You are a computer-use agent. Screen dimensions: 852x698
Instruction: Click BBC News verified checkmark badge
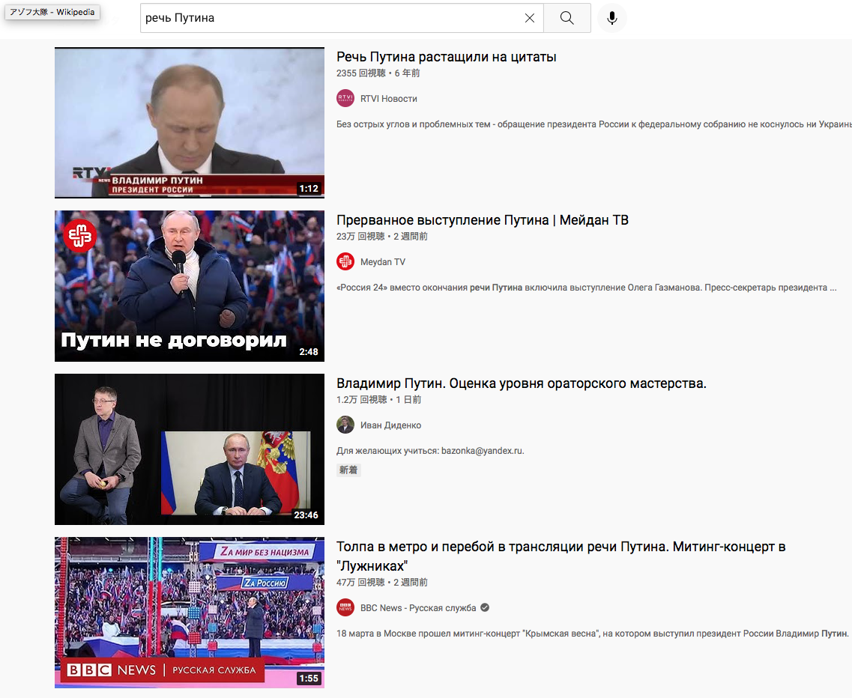pyautogui.click(x=485, y=608)
